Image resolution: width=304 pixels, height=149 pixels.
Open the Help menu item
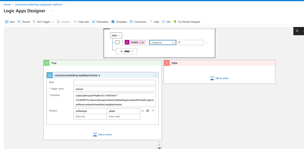pos(154,22)
